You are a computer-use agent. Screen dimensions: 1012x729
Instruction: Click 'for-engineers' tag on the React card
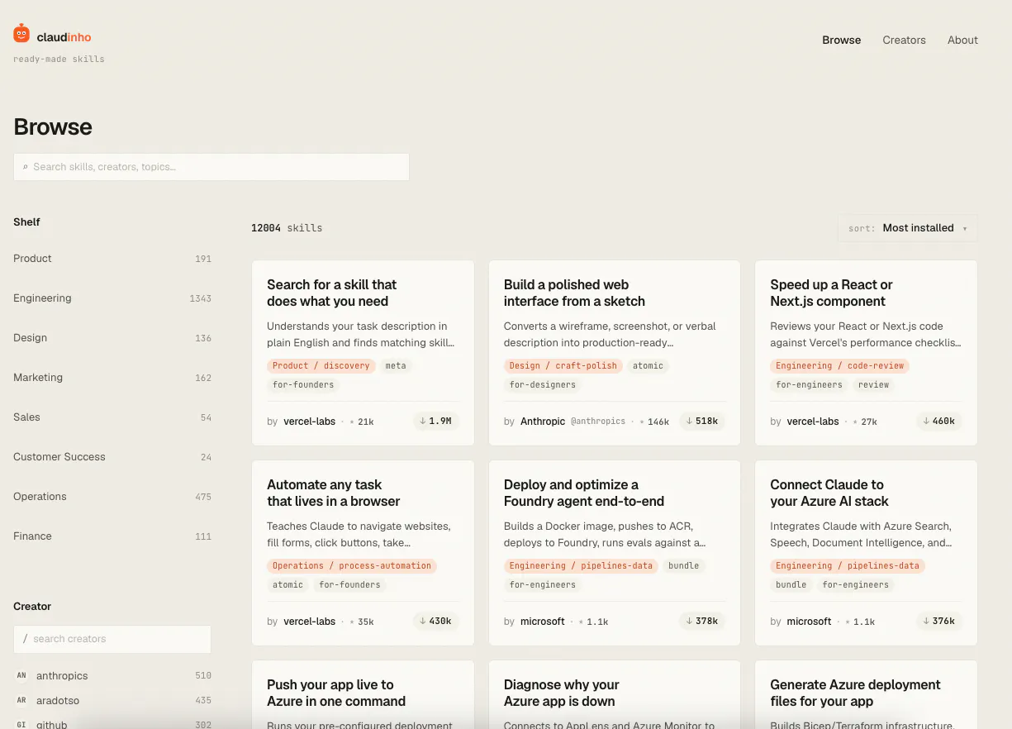809,384
